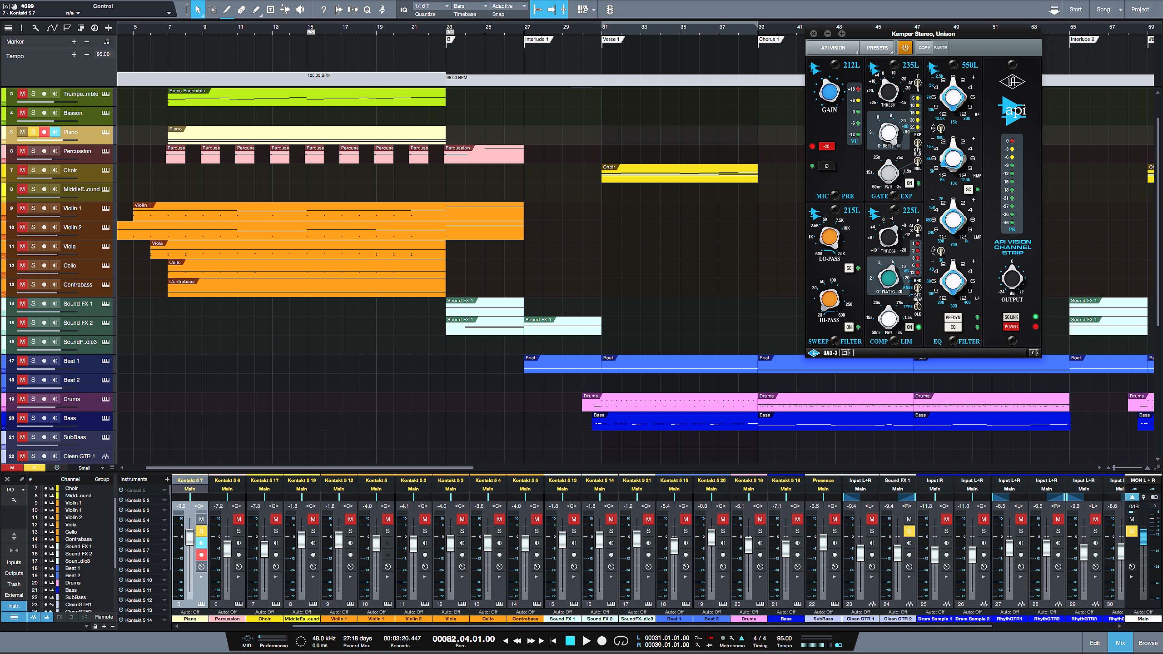Click Return to Zero transport button
This screenshot has width=1163, height=654.
click(553, 641)
